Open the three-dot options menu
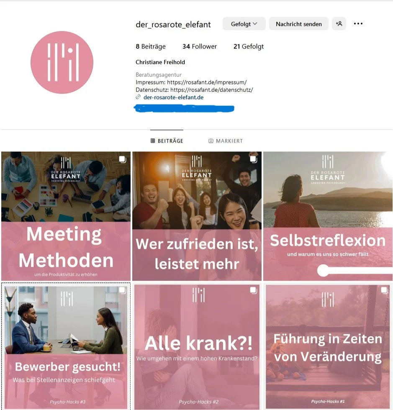The height and width of the screenshot is (410, 393). [358, 24]
